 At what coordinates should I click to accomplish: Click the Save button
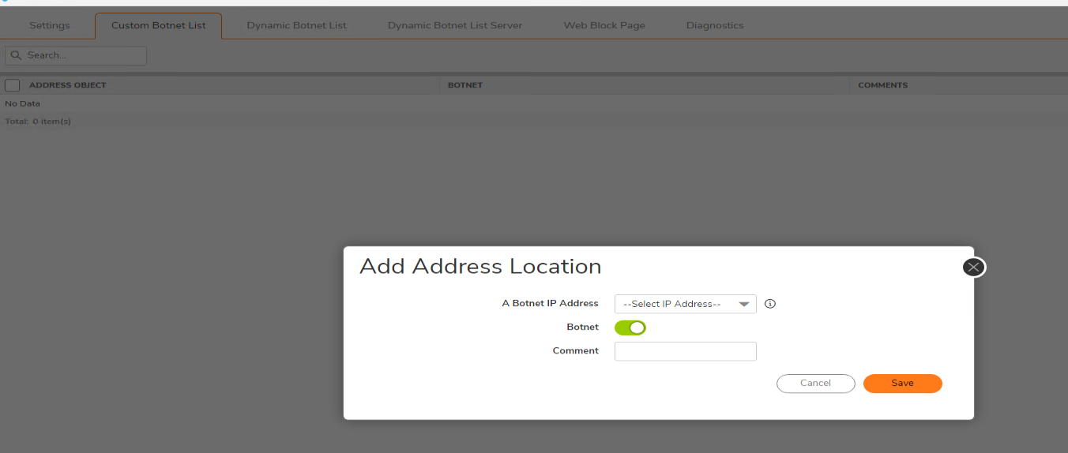(x=903, y=384)
